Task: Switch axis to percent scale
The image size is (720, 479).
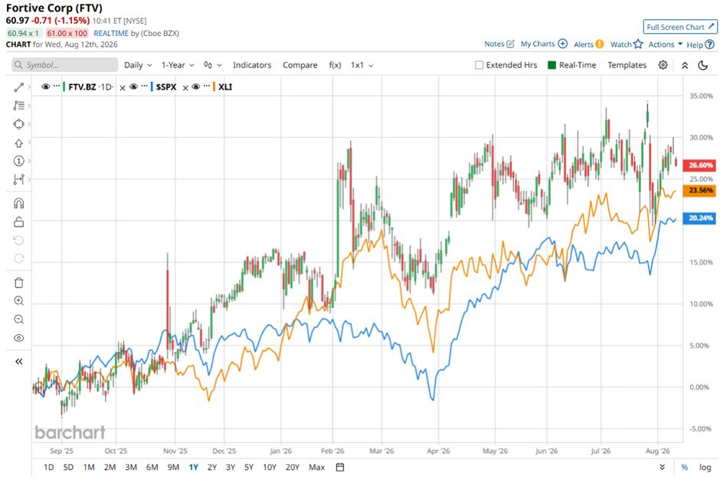Action: pos(685,467)
